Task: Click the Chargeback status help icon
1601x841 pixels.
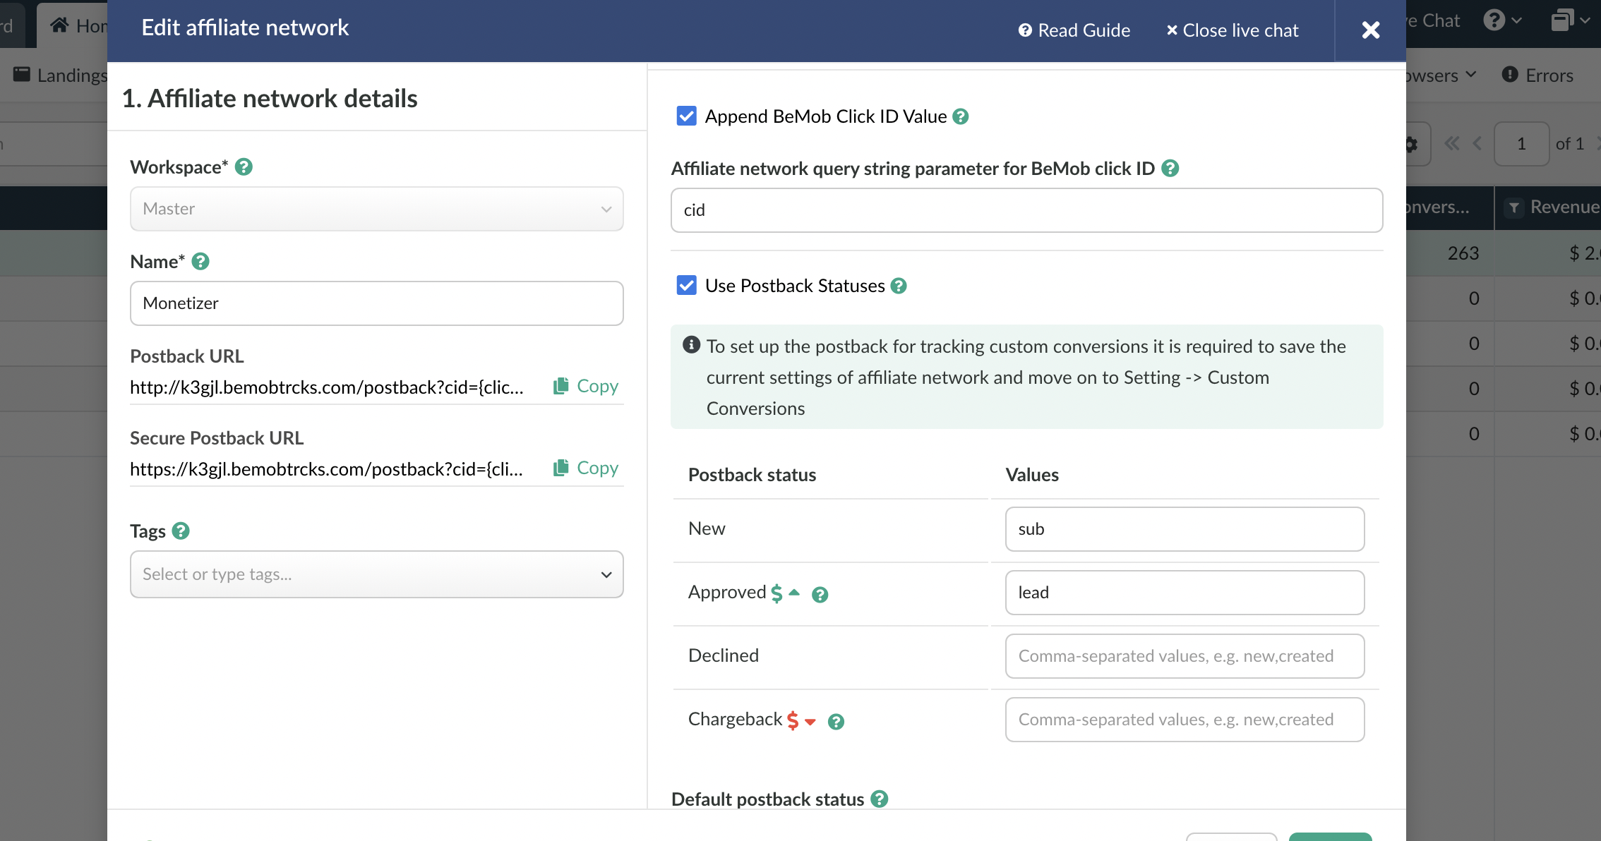Action: (x=836, y=722)
